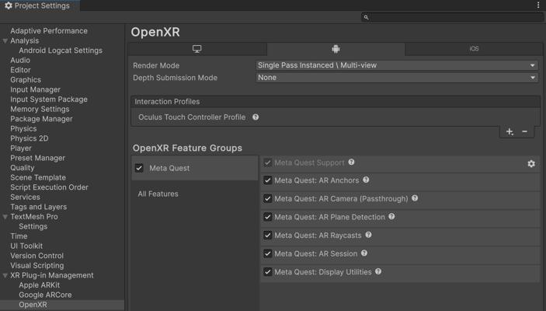Click help icon next to AR Camera (Passthrough)
Viewport: 546px width, 311px height.
coord(415,198)
